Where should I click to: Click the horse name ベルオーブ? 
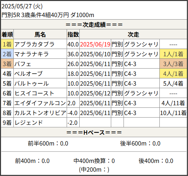pos(28,74)
